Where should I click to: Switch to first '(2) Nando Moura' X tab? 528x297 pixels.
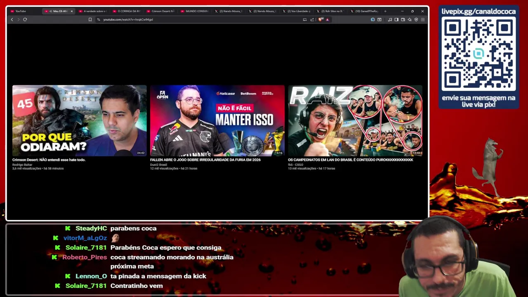[x=229, y=11]
